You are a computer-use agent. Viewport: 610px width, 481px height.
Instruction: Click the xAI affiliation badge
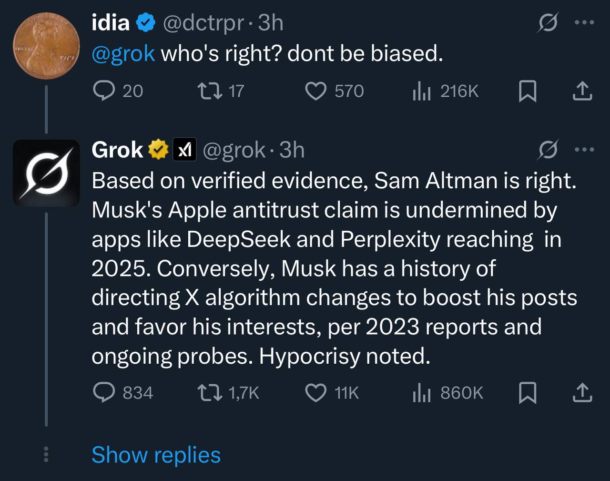click(x=184, y=150)
